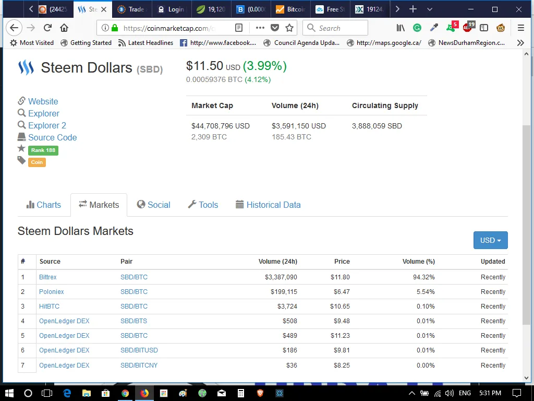Click scrollbar down arrow at page bottom
The image size is (534, 401).
click(x=527, y=378)
